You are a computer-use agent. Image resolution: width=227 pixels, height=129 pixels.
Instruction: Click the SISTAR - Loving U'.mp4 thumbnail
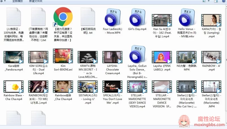pyautogui.click(x=88, y=87)
